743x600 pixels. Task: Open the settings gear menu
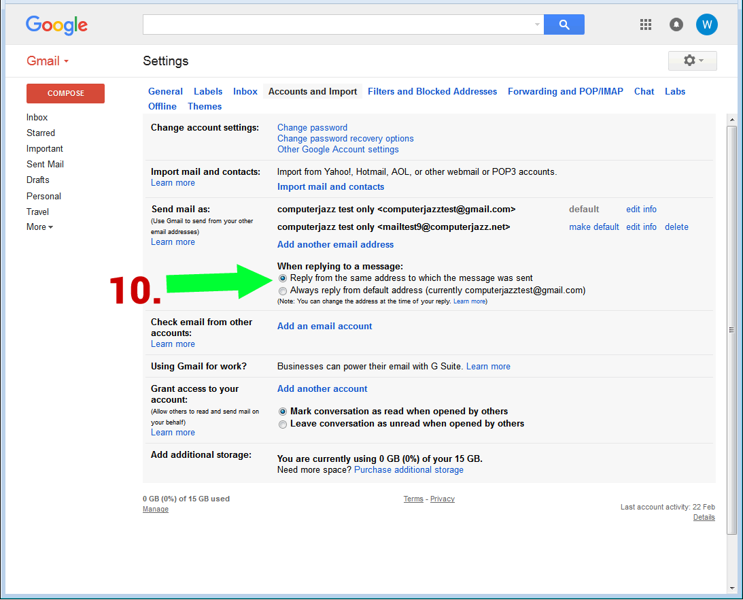[x=692, y=61]
